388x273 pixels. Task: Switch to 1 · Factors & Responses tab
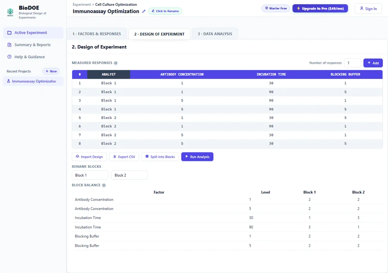[97, 34]
